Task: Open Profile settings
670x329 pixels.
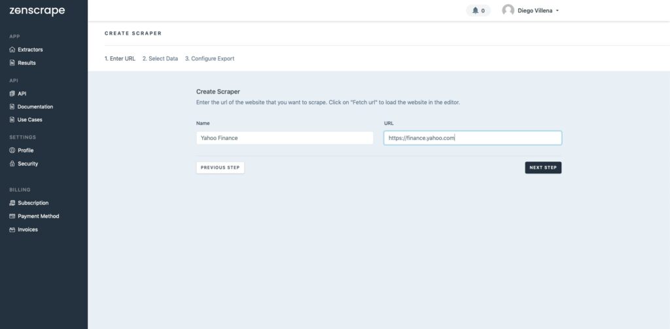Action: point(26,150)
